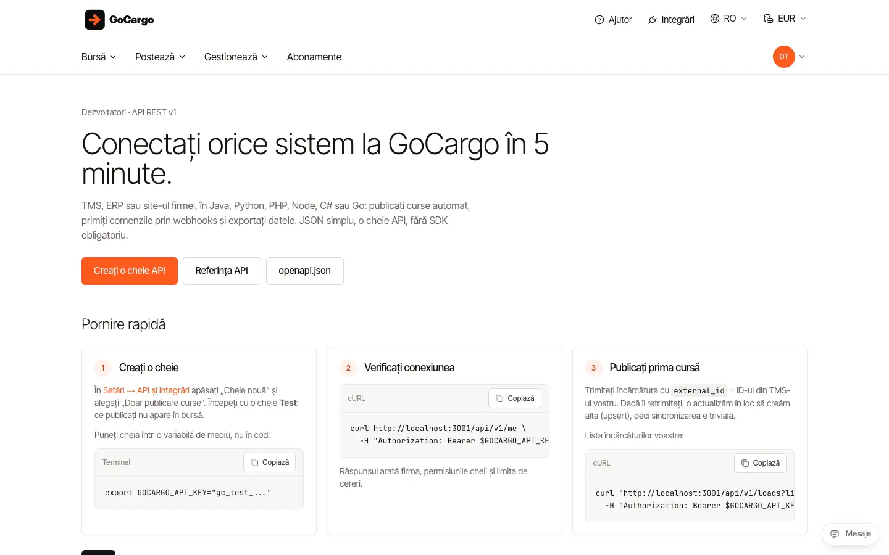
Task: Click the main heading Conectați orice sistem
Action: (315, 158)
